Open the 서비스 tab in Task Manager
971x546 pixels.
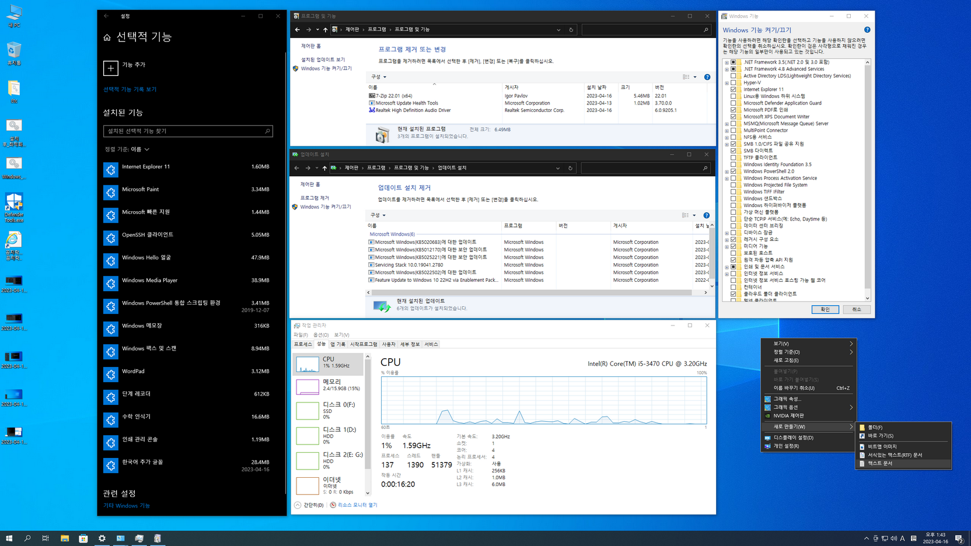[x=431, y=345]
